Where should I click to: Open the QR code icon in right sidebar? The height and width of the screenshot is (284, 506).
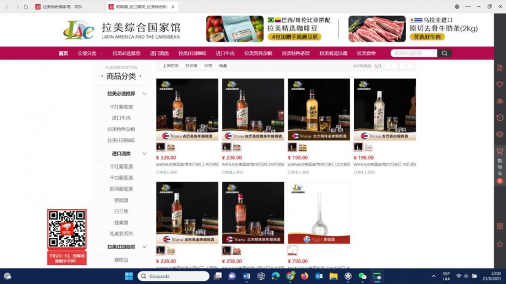499,226
